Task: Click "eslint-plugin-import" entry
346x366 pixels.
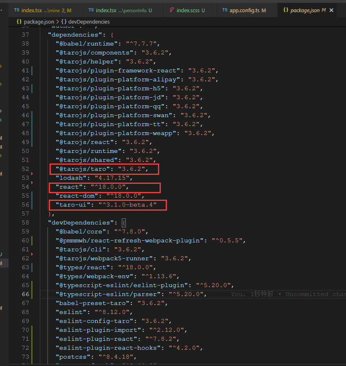Action: (x=121, y=330)
